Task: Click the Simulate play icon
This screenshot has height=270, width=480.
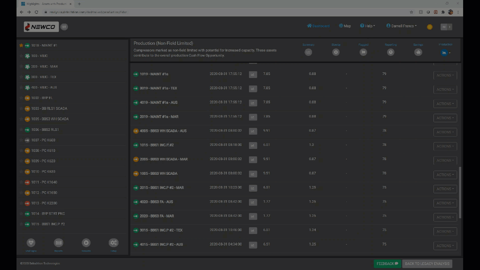Action: 86,243
